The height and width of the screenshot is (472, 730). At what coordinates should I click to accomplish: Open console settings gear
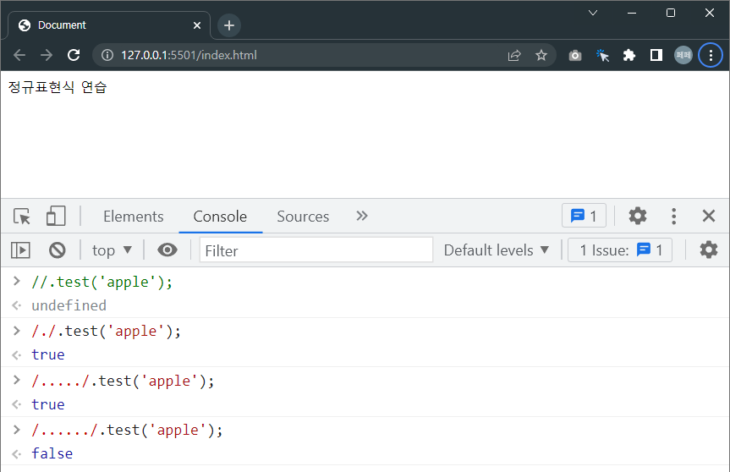coord(708,250)
